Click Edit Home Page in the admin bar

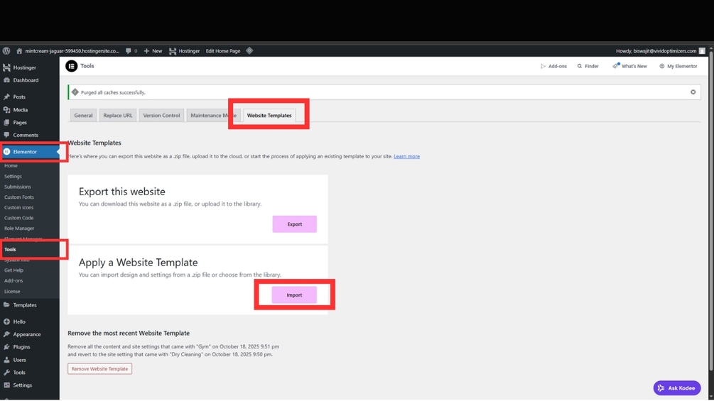(x=222, y=51)
